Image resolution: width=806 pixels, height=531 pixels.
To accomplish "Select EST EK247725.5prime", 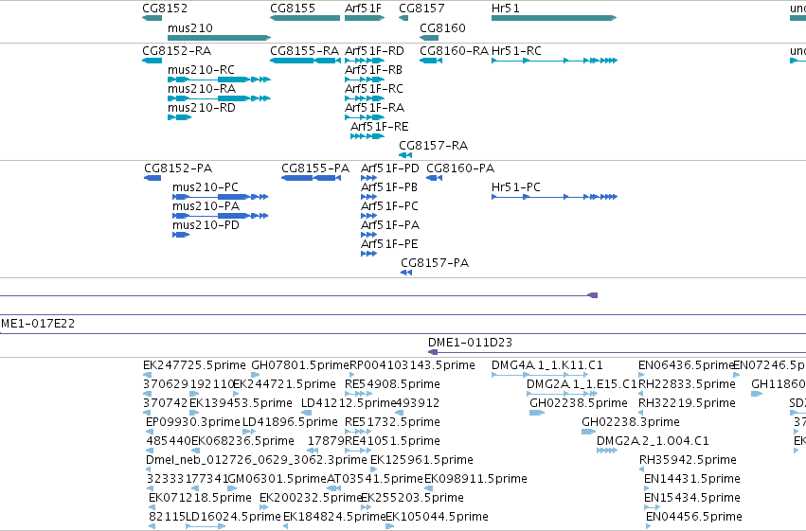I will (147, 375).
